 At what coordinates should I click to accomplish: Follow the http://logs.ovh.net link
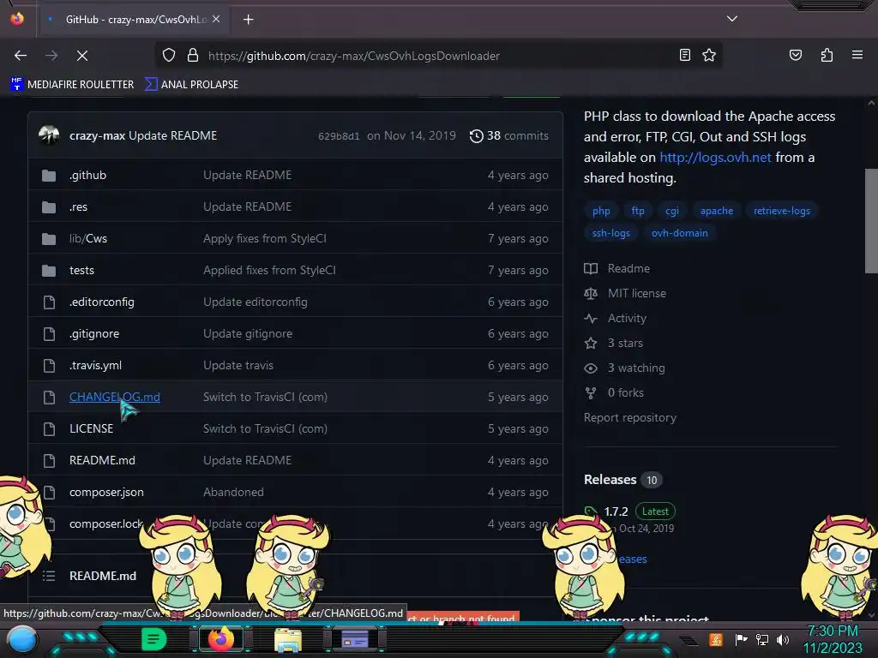click(x=715, y=158)
